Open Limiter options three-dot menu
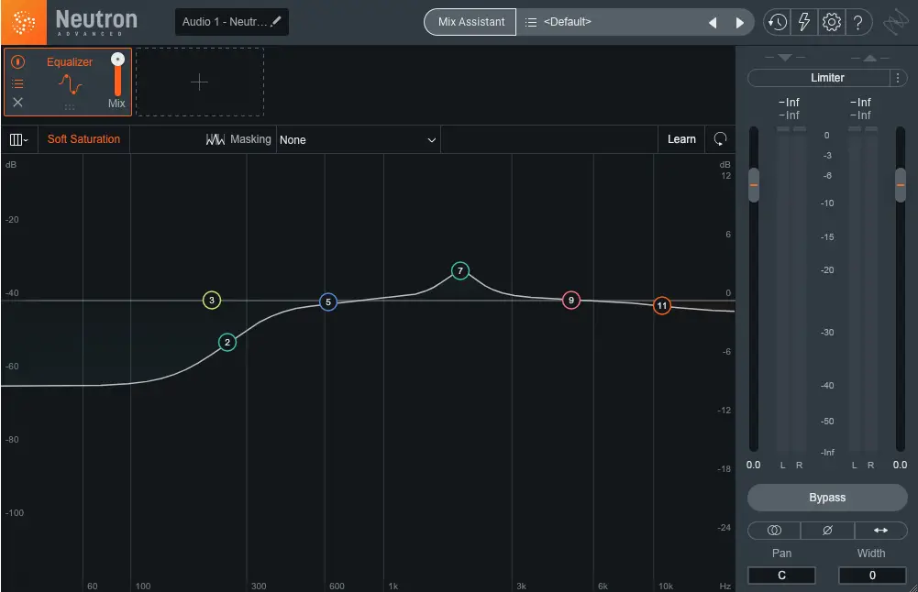 click(898, 78)
